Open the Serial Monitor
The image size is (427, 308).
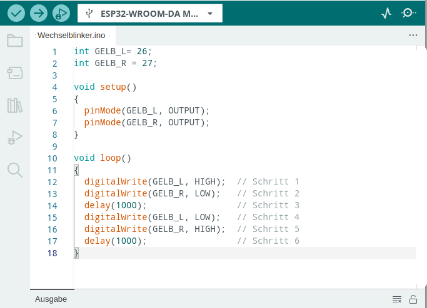[409, 12]
